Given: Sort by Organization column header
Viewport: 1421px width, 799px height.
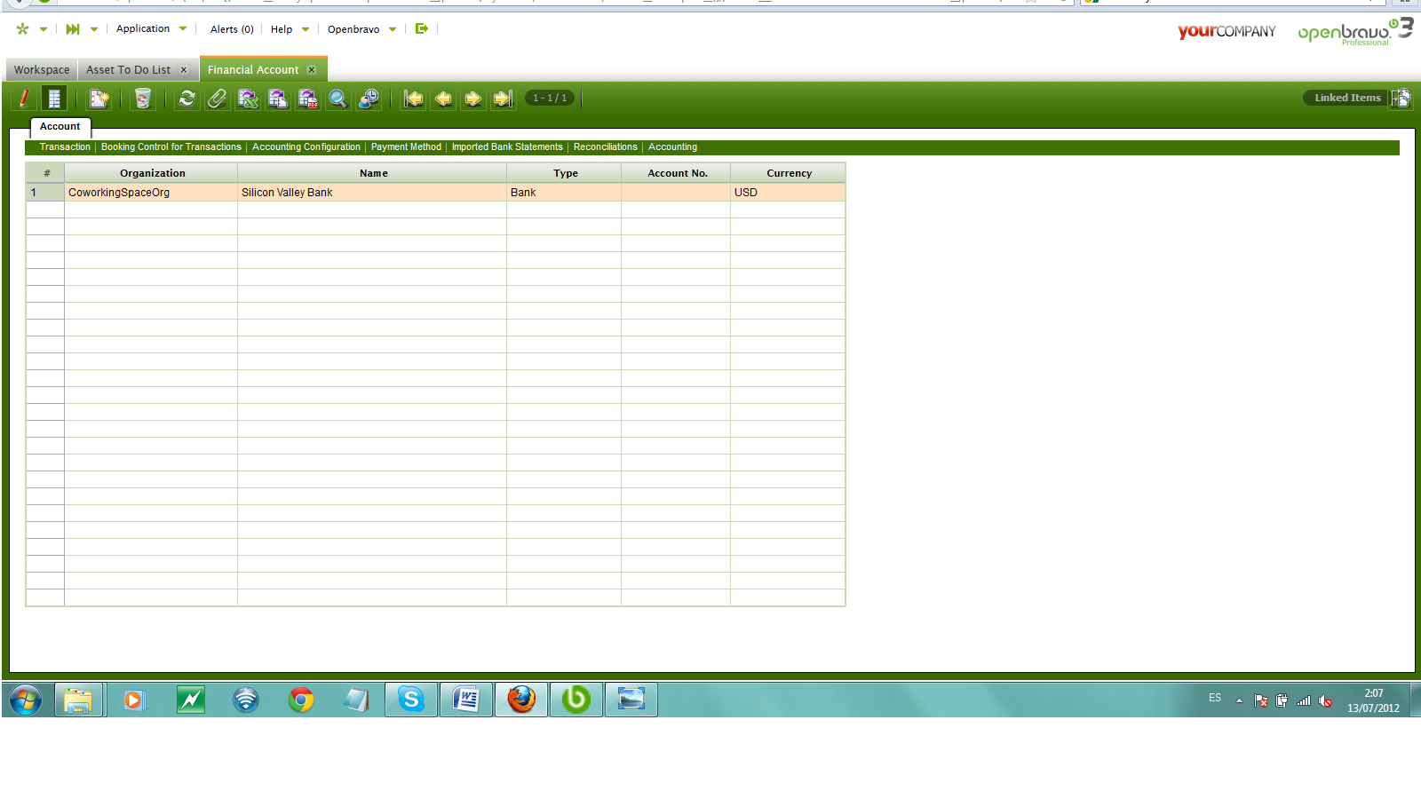Looking at the screenshot, I should click(152, 173).
